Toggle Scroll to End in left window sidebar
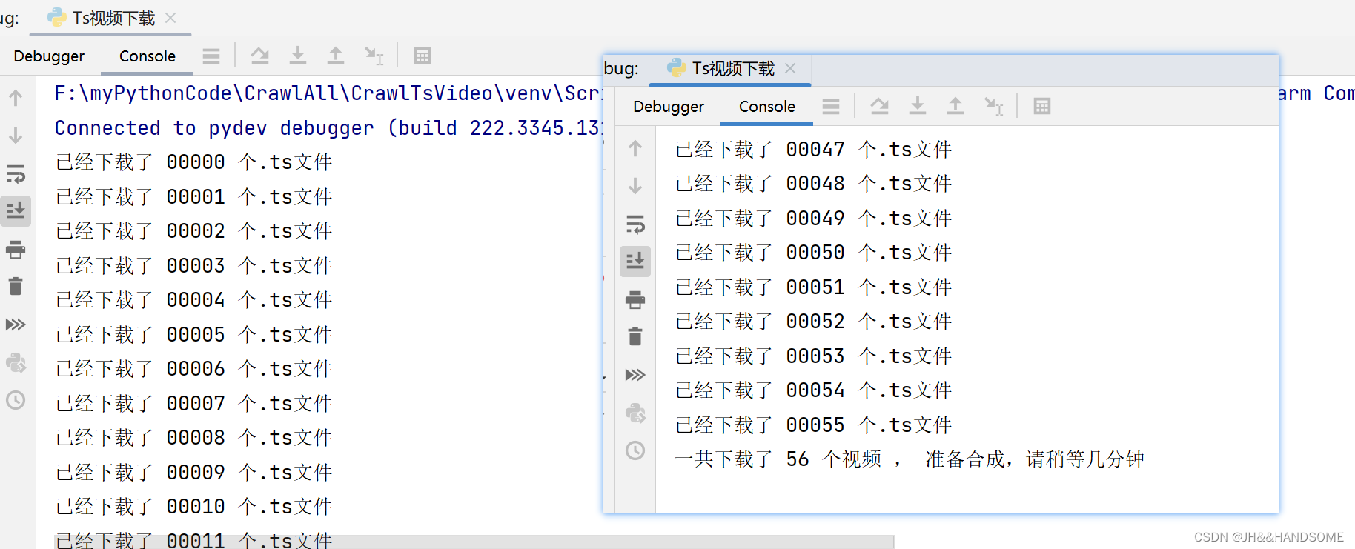This screenshot has height=549, width=1355. 16,210
